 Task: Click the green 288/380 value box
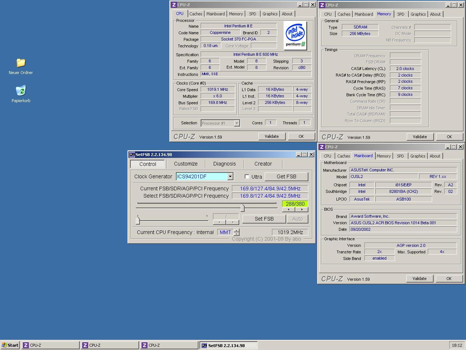click(x=295, y=204)
